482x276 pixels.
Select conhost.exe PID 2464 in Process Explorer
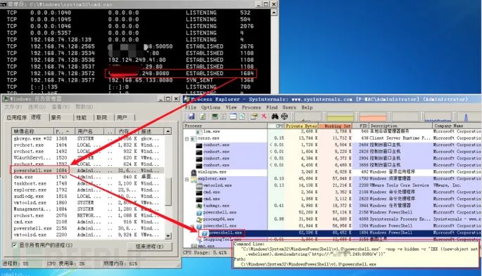[333, 145]
